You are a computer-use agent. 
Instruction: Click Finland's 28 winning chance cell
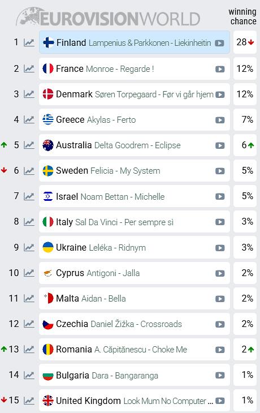[245, 42]
